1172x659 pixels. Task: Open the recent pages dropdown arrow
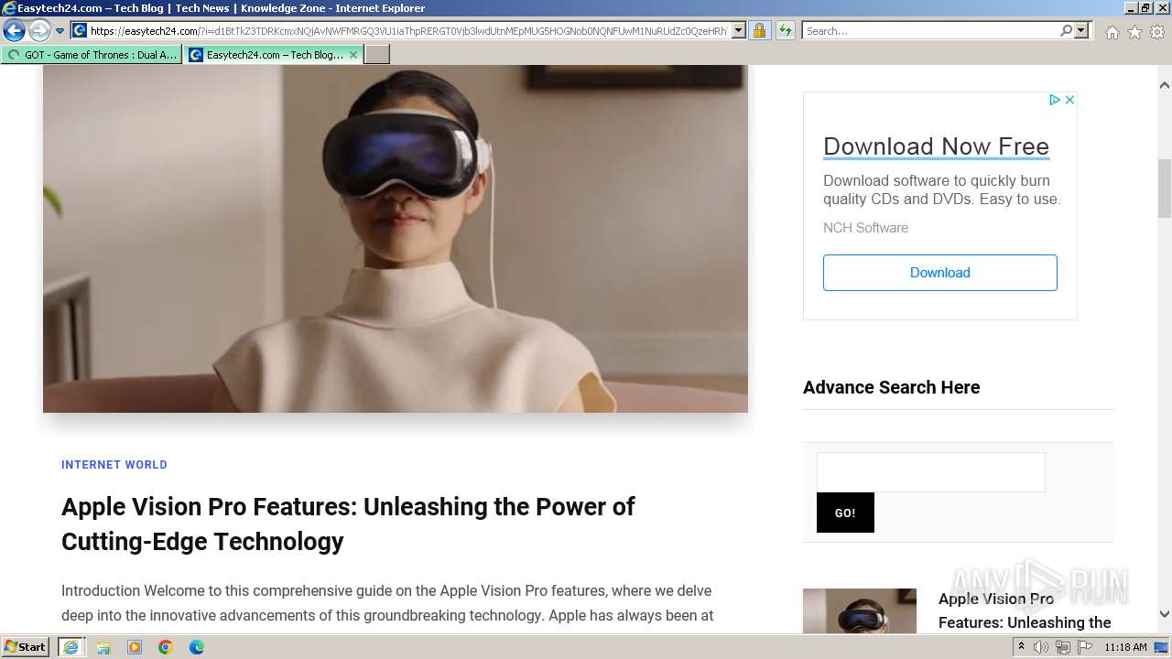[60, 31]
